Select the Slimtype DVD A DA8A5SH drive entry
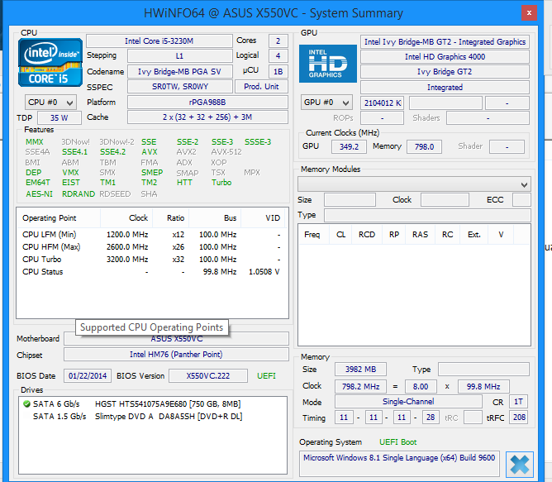 pyautogui.click(x=152, y=417)
